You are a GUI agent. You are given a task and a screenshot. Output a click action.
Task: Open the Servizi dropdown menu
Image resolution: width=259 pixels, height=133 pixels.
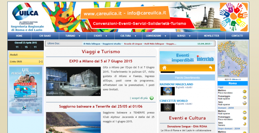point(184,36)
